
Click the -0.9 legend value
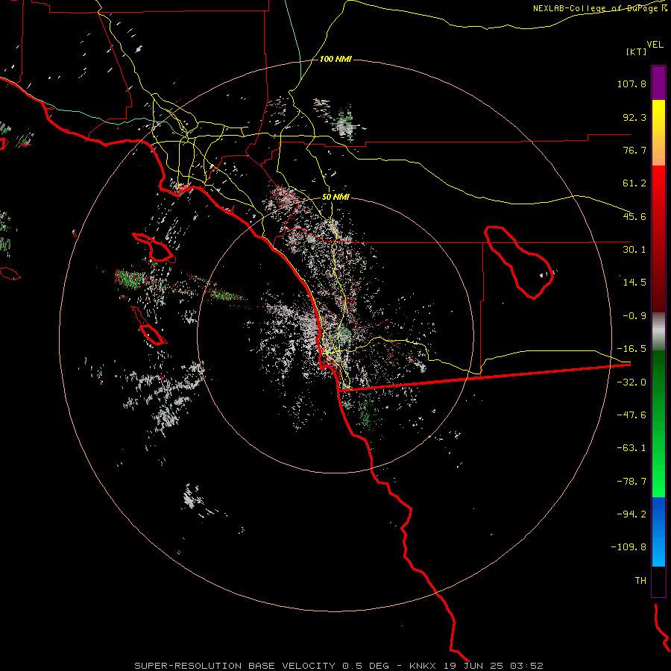[634, 316]
